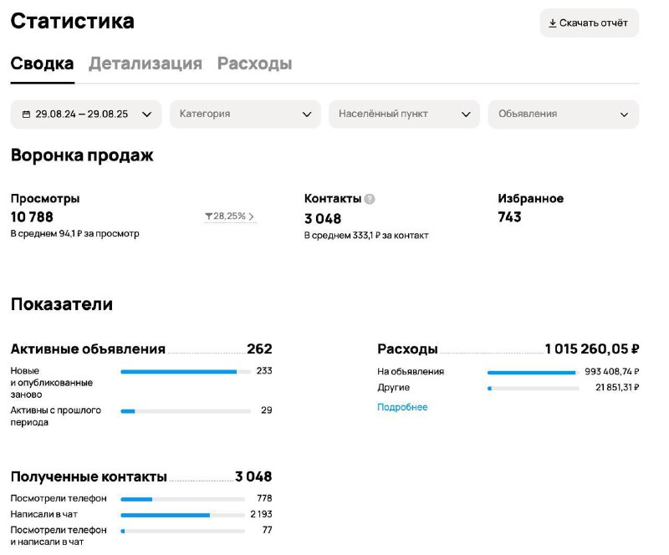Expand the Категория dropdown
The height and width of the screenshot is (555, 669).
245,115
